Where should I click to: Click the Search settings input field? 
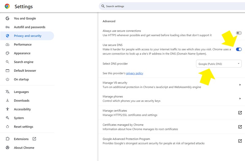point(171,6)
